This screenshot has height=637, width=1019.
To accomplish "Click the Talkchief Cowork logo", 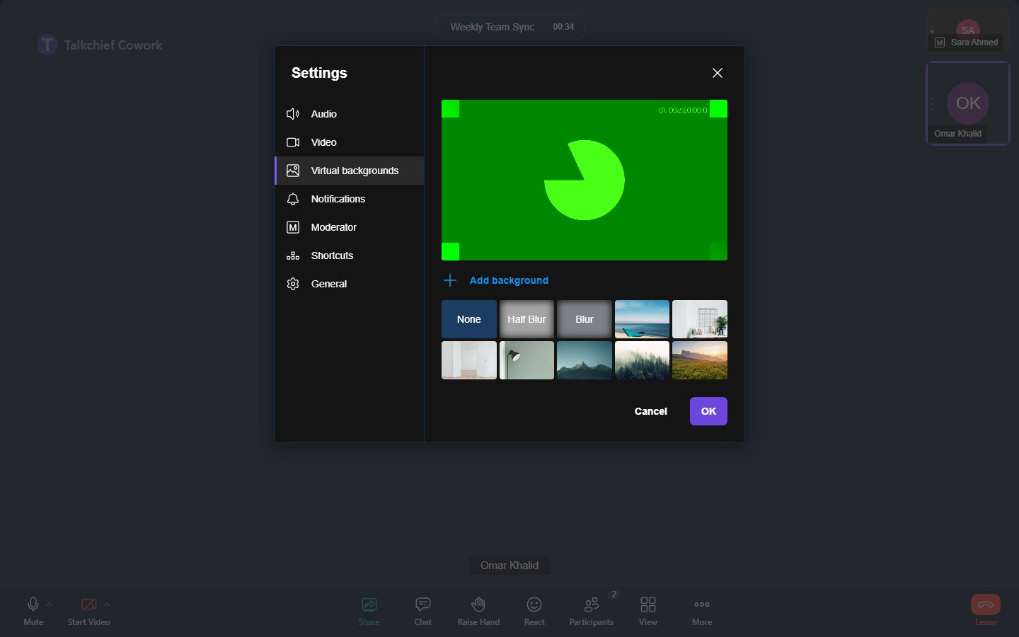I will coord(100,45).
